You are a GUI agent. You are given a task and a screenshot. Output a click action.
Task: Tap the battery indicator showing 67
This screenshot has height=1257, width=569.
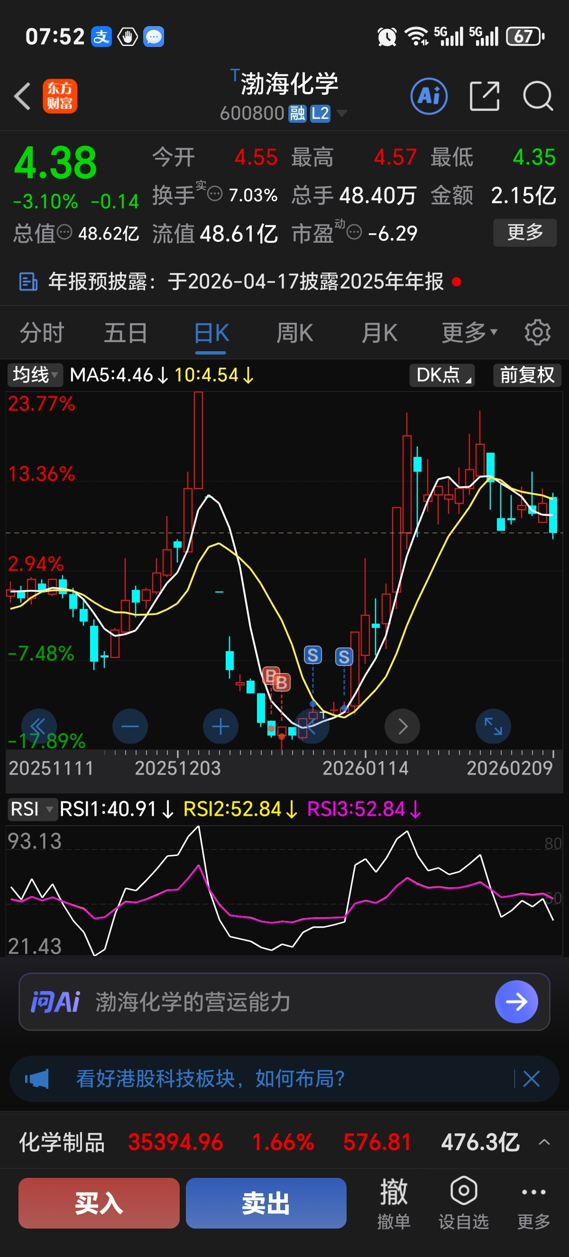click(x=525, y=36)
